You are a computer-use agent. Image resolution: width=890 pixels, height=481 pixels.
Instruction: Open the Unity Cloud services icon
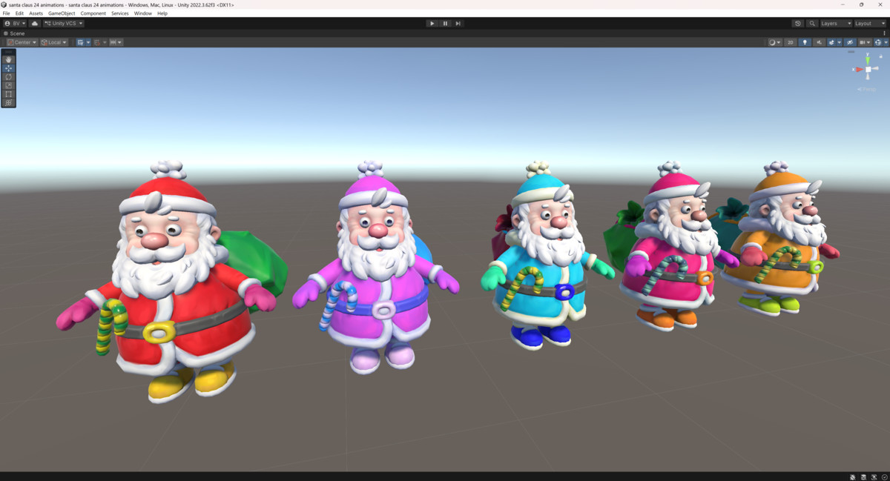point(34,23)
